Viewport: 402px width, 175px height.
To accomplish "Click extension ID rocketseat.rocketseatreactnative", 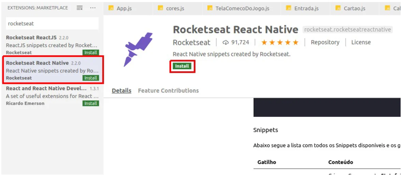I will pyautogui.click(x=348, y=30).
